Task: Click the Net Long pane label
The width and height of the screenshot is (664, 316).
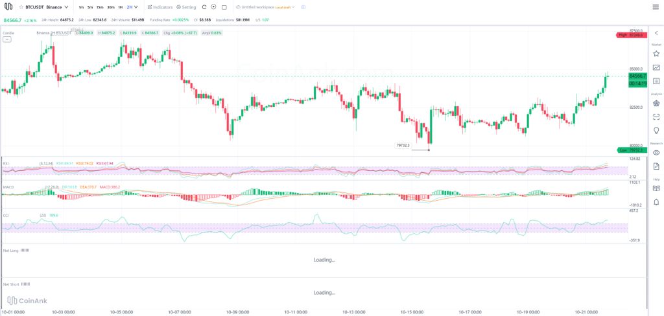Action: point(11,251)
